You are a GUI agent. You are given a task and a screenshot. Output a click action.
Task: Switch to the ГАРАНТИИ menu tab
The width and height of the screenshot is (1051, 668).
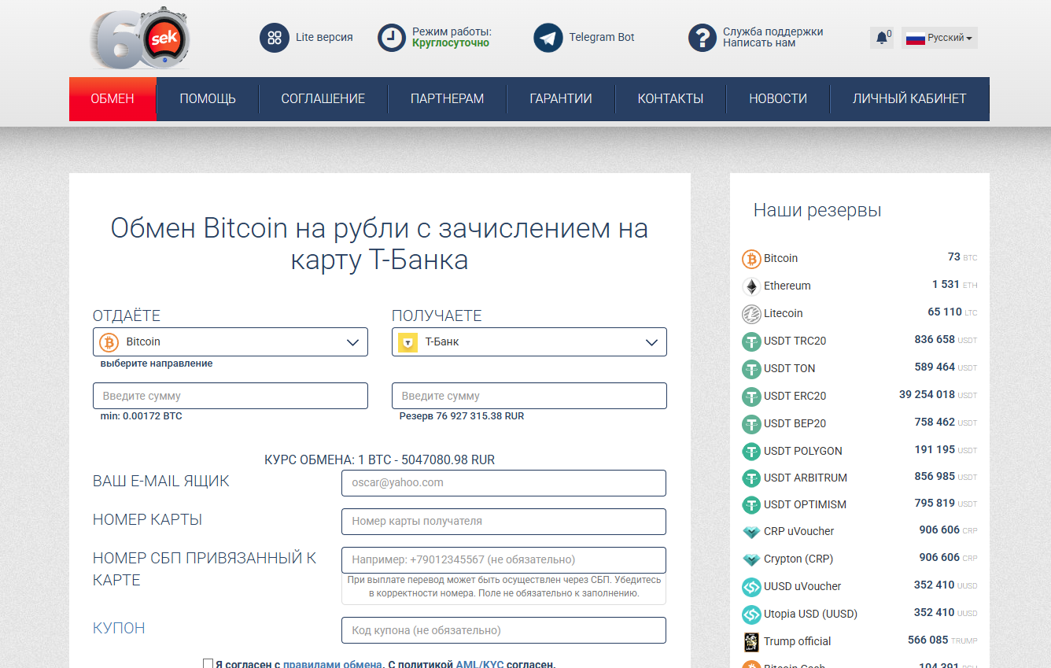click(x=560, y=98)
